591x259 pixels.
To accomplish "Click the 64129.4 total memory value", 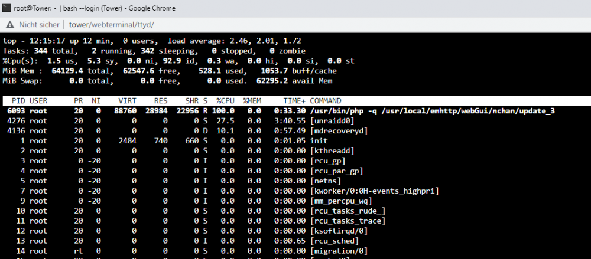I will [x=67, y=71].
